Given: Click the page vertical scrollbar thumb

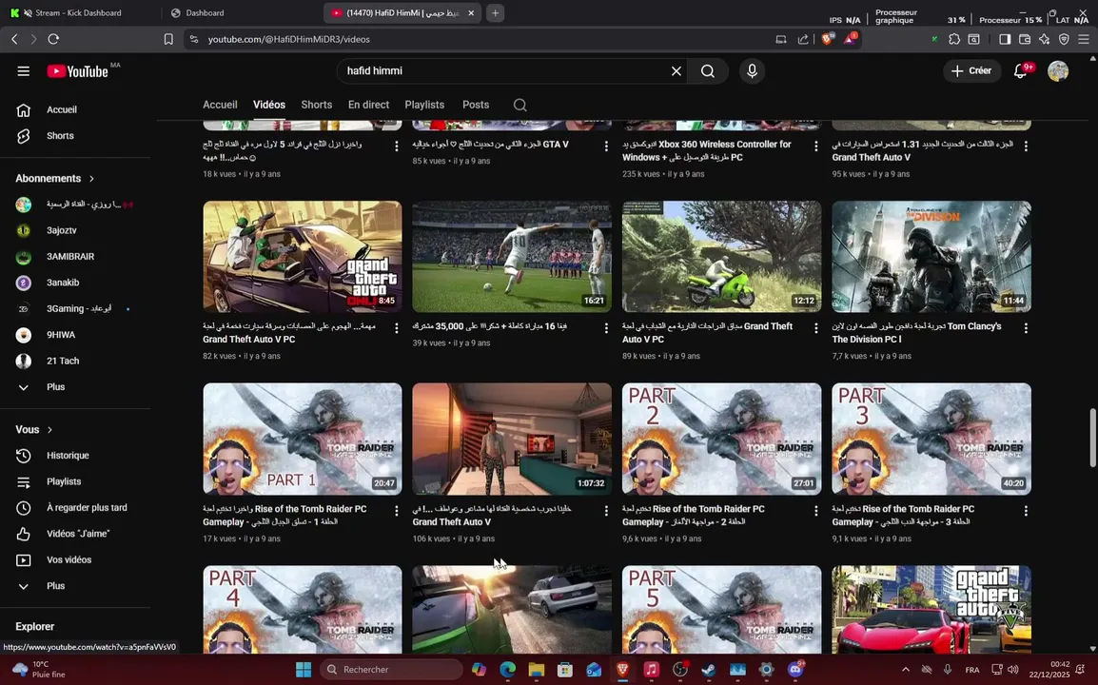Looking at the screenshot, I should pos(1093,439).
